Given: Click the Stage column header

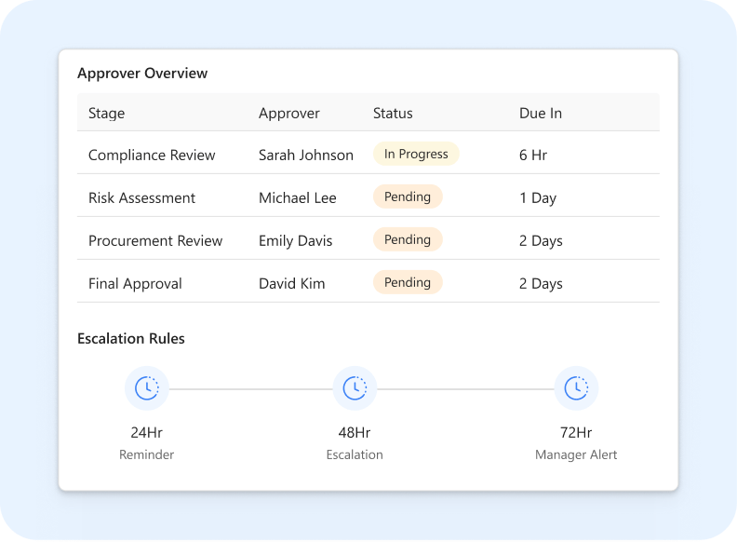Looking at the screenshot, I should [x=107, y=114].
